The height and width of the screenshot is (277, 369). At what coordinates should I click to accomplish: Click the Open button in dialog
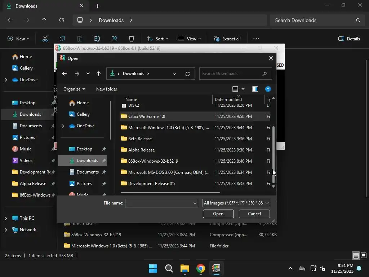pos(218,214)
